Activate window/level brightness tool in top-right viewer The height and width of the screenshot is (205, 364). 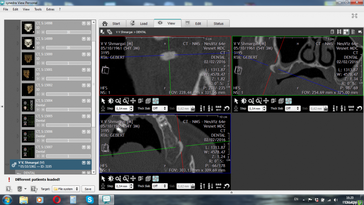pyautogui.click(x=244, y=101)
